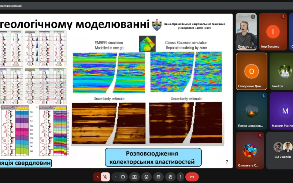Select the Овчаренко Дмитро participant tile

tap(251, 71)
